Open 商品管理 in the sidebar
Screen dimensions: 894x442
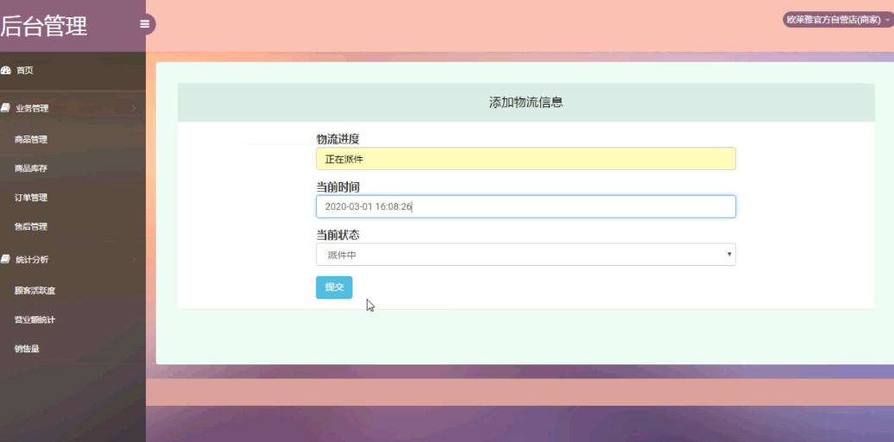click(31, 140)
